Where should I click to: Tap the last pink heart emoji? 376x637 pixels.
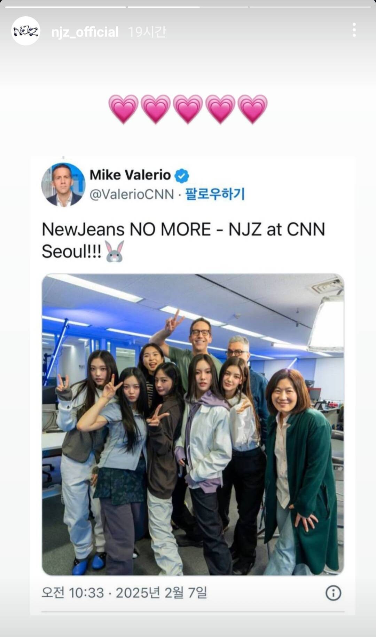253,109
